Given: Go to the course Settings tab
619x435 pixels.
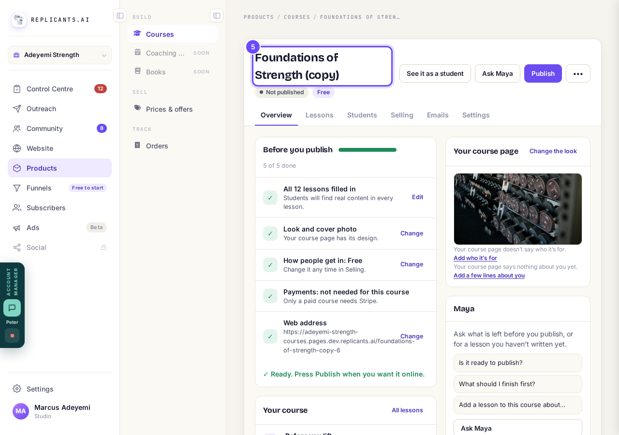Looking at the screenshot, I should [x=476, y=115].
